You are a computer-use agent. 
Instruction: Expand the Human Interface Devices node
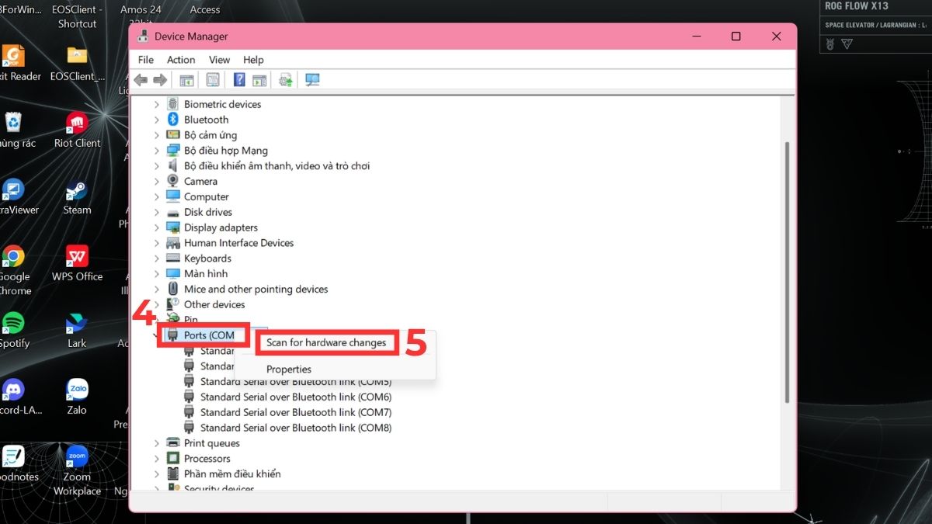(157, 243)
